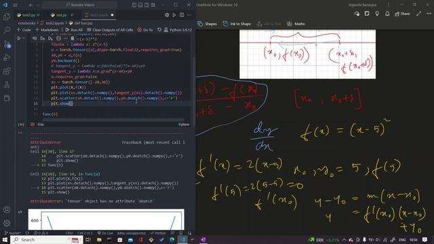Select the Python 3.9.12 kernel picker
Screen dimensions: 434x244
coord(178,30)
